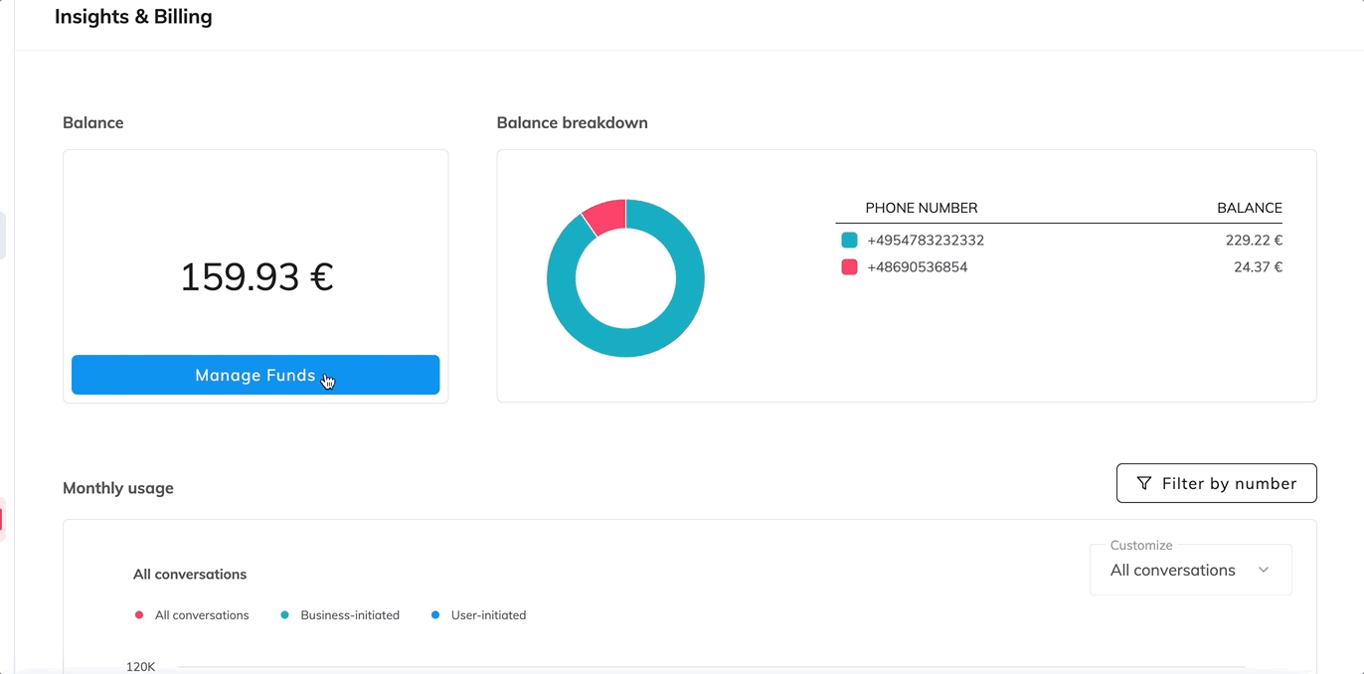Click the teal swatch beside +4954783232332
This screenshot has width=1364, height=674.
click(849, 240)
